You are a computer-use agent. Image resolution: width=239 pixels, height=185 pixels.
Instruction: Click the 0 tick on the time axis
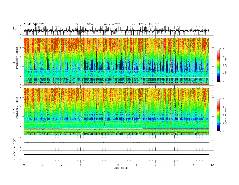[x=24, y=165]
